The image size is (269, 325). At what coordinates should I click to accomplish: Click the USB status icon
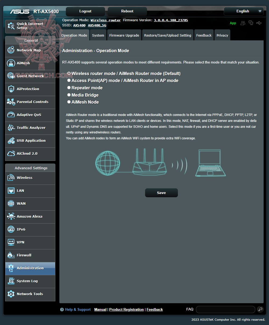[x=259, y=23]
